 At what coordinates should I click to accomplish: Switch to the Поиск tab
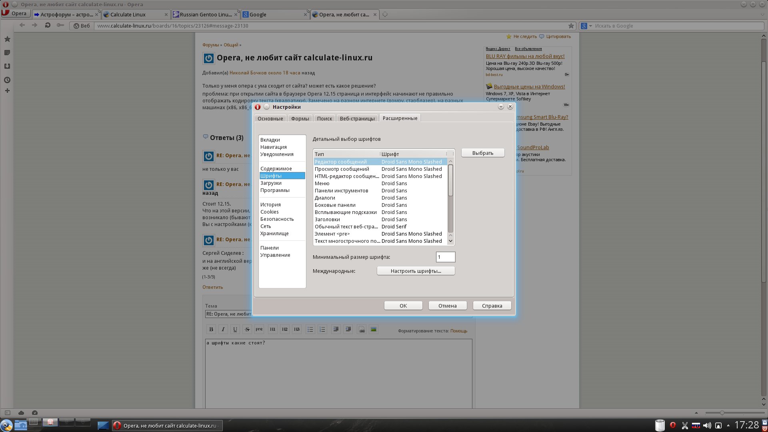pos(324,118)
